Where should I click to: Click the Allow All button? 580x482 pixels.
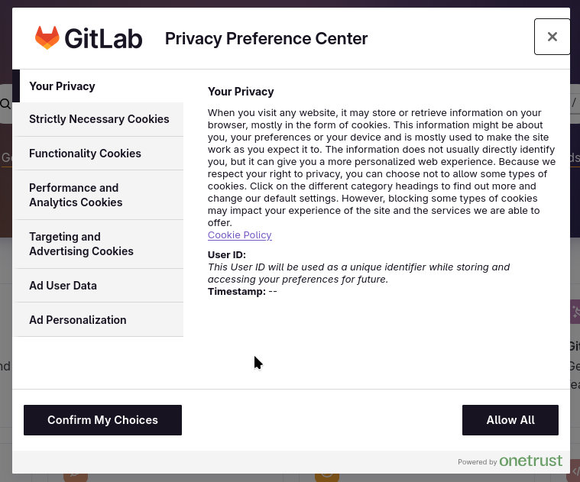coord(510,420)
